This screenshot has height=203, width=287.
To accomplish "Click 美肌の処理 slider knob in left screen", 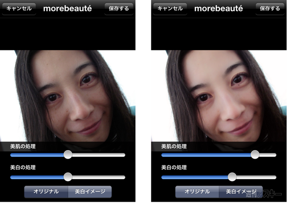I will coord(68,155).
